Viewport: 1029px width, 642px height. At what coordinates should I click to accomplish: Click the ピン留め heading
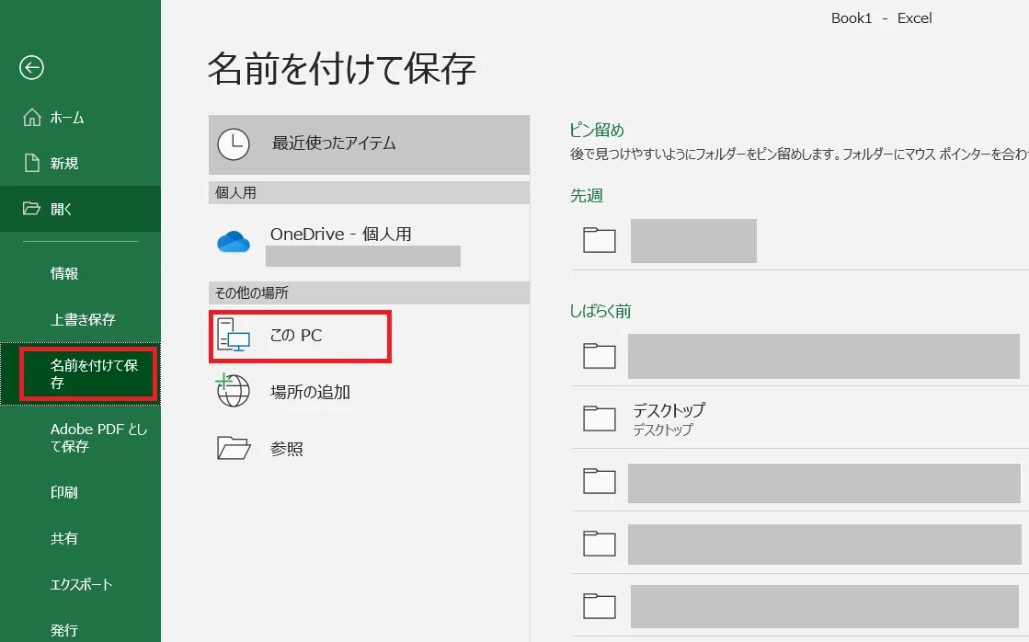pyautogui.click(x=597, y=130)
